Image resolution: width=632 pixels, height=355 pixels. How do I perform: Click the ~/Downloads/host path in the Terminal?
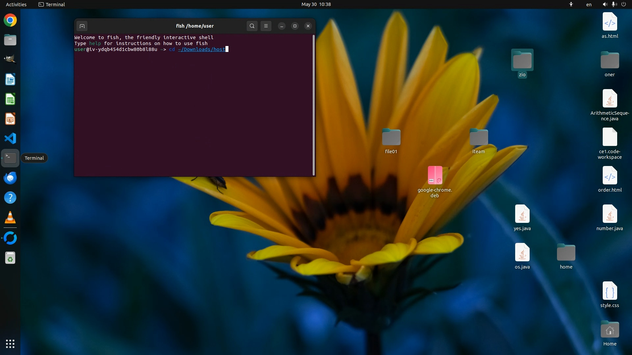(201, 49)
